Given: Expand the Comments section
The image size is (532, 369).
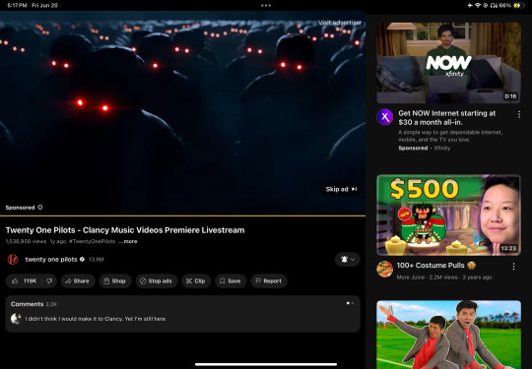Looking at the screenshot, I should pos(182,314).
